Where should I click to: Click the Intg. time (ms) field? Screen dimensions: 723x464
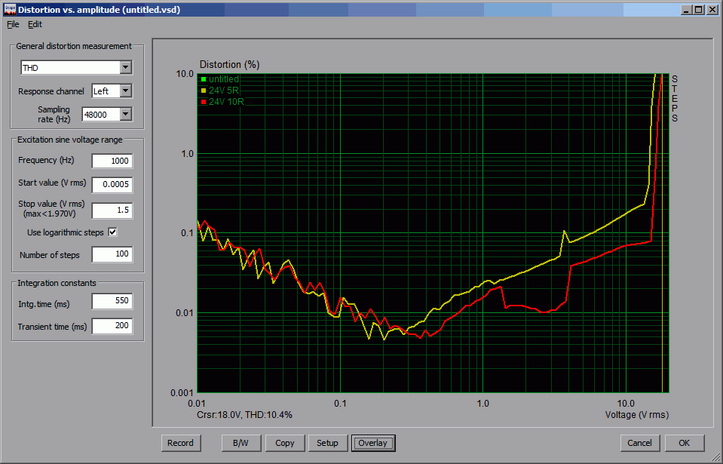[112, 302]
